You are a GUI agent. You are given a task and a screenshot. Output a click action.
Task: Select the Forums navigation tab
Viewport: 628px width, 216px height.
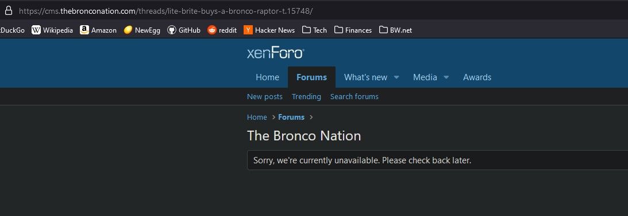(311, 77)
